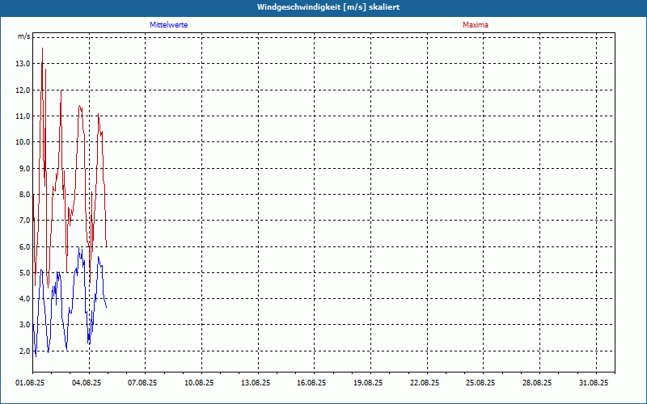Click the chart title Windgeschwindigkeit [m/s] skaliert
This screenshot has height=404, width=647.
(328, 7)
